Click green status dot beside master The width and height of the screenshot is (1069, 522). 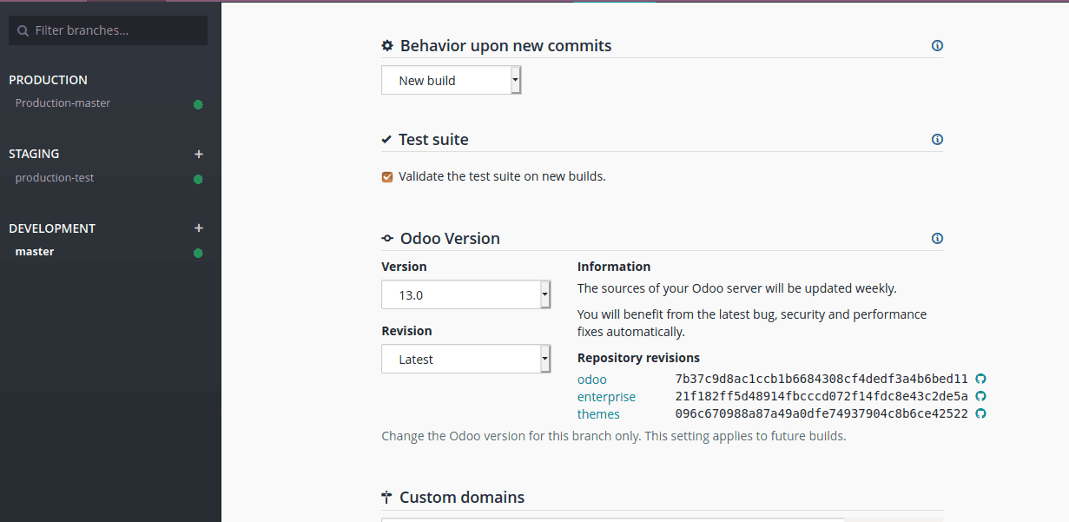(198, 253)
